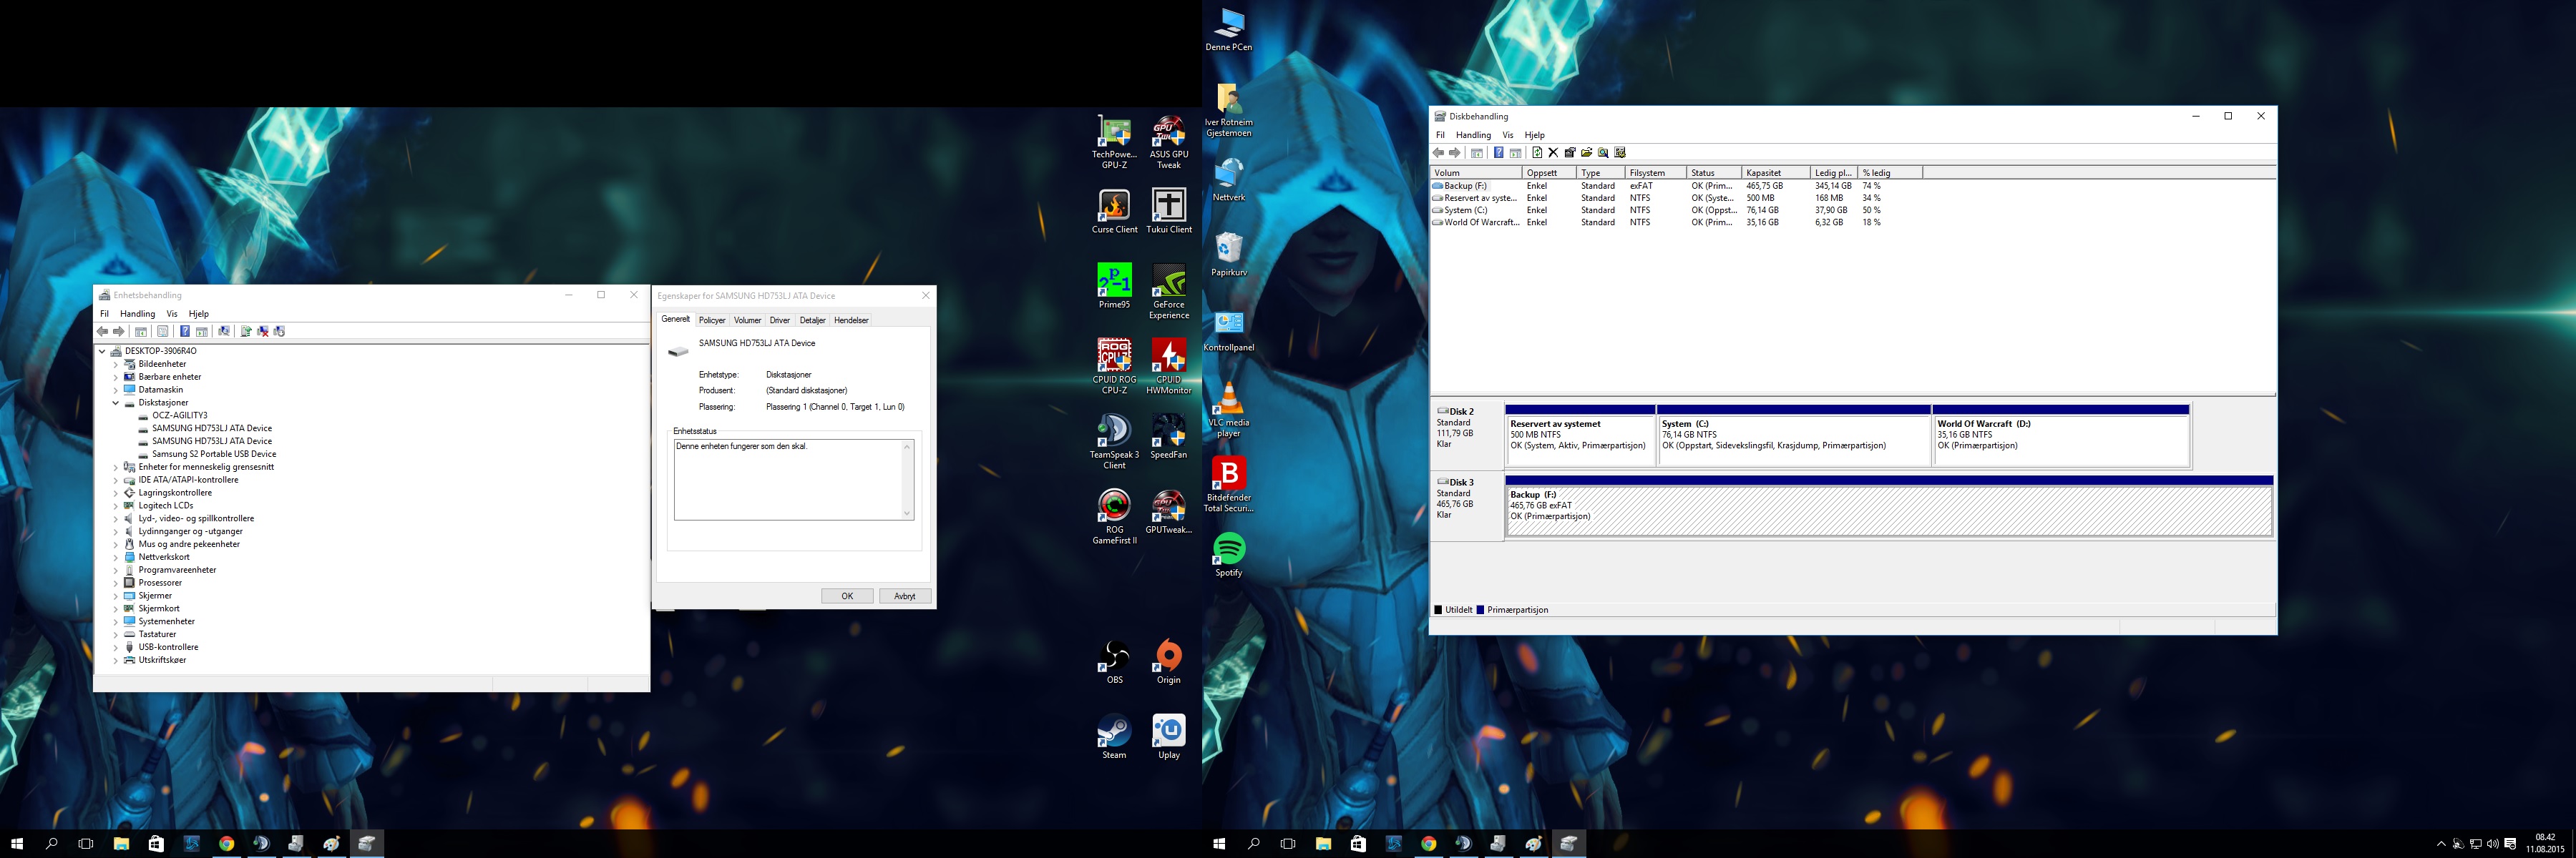Select the CPUID ROG CPU-Z icon
The height and width of the screenshot is (858, 2576).
tap(1114, 365)
